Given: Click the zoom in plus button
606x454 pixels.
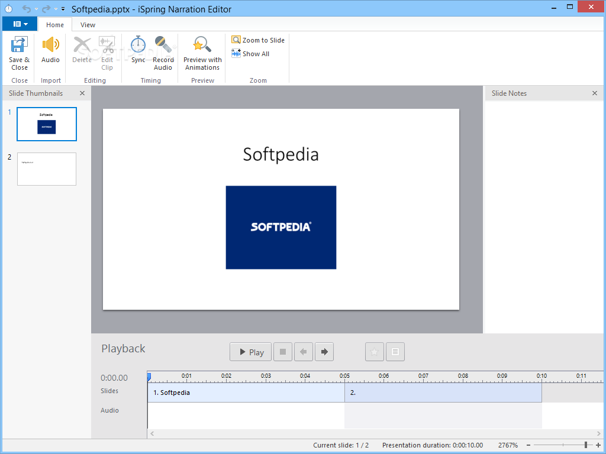Looking at the screenshot, I should pyautogui.click(x=598, y=445).
